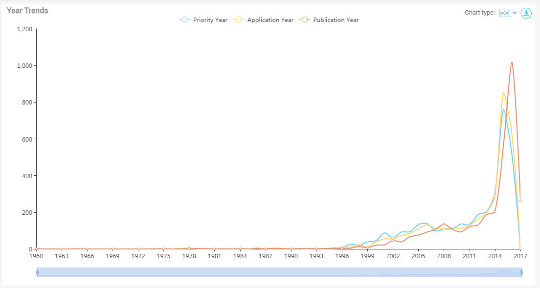The width and height of the screenshot is (540, 288).
Task: Click the right handle of the range slider
Action: [x=521, y=272]
